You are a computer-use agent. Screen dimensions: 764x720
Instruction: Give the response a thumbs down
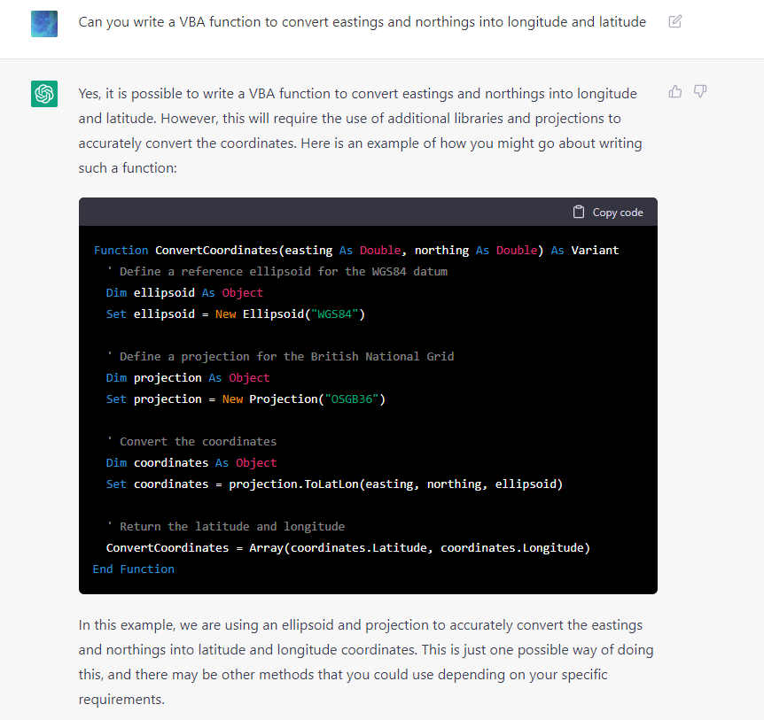click(x=700, y=91)
